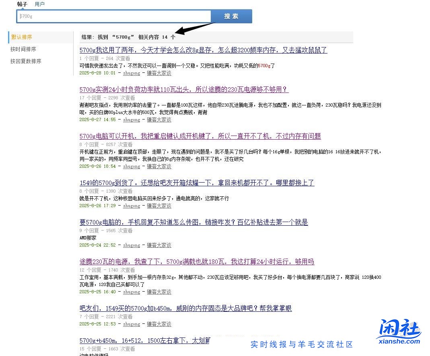The image size is (430, 356).
Task: Visit the 赚客大家谈 forum link
Action: click(x=159, y=73)
